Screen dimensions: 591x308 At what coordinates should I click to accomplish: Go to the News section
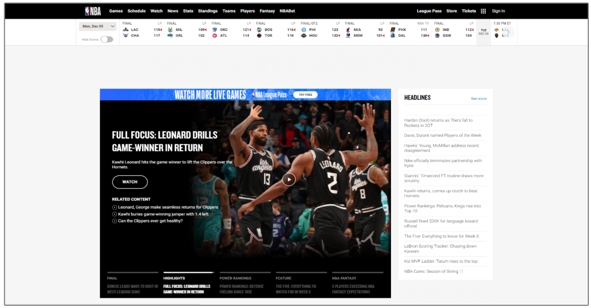[172, 11]
